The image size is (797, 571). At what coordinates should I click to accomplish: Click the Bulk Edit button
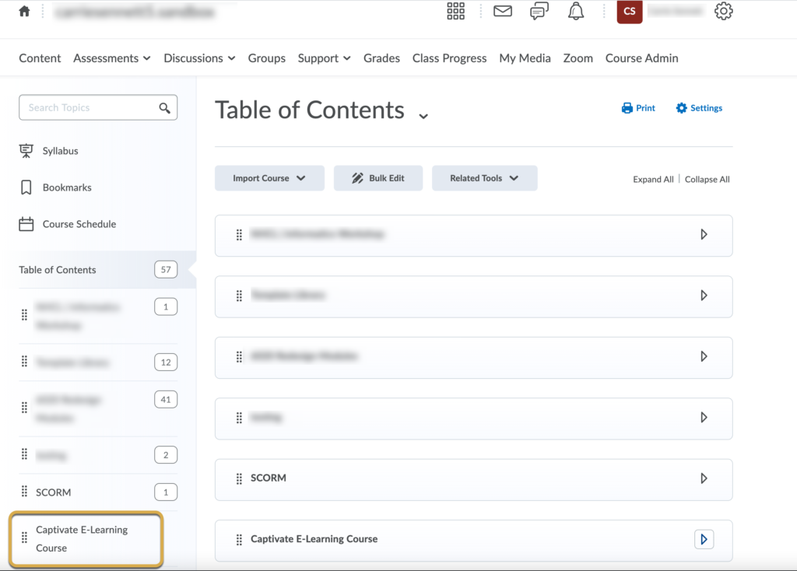pos(378,178)
